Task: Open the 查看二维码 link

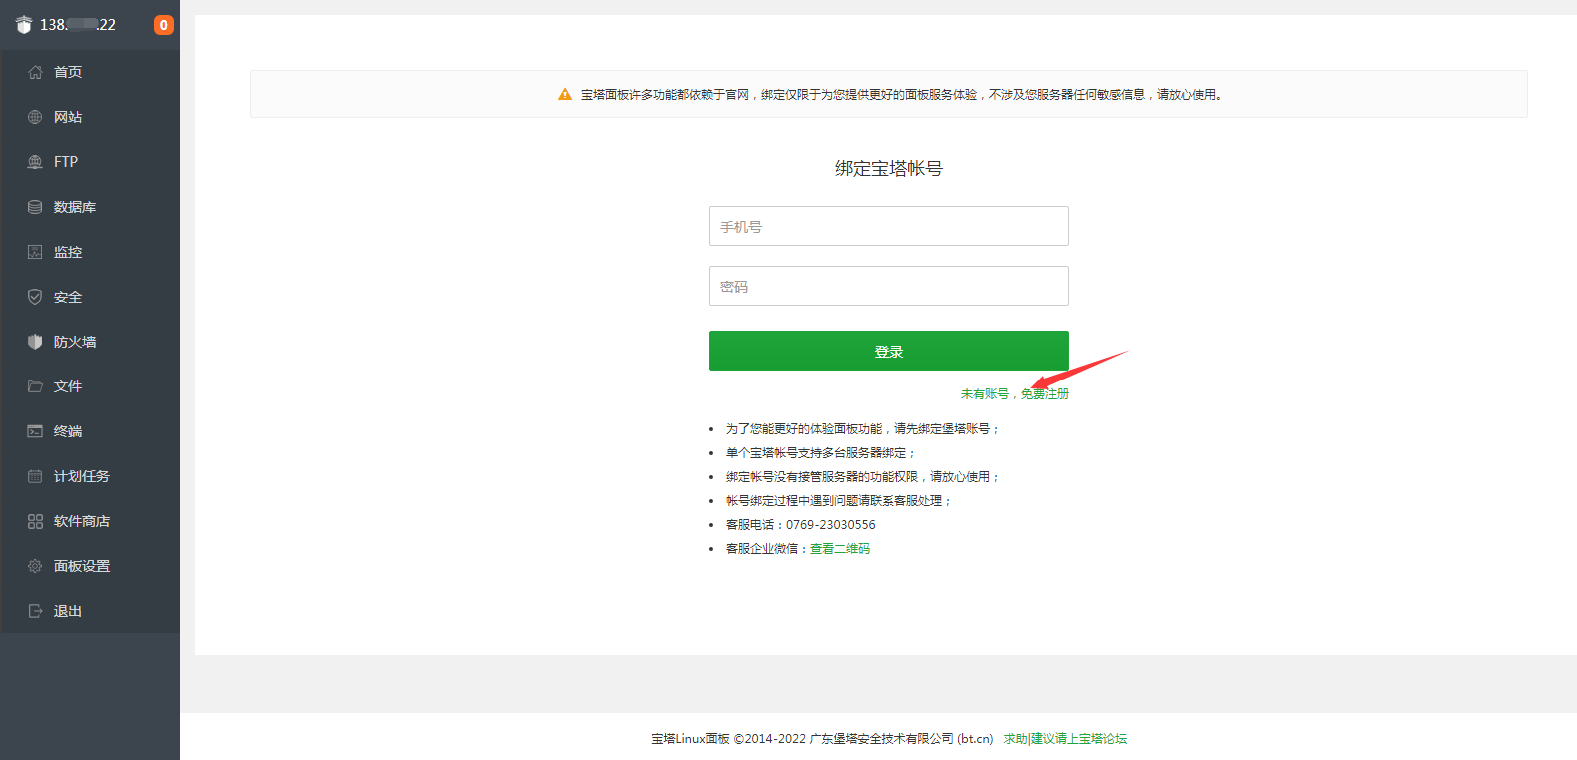Action: (x=840, y=549)
